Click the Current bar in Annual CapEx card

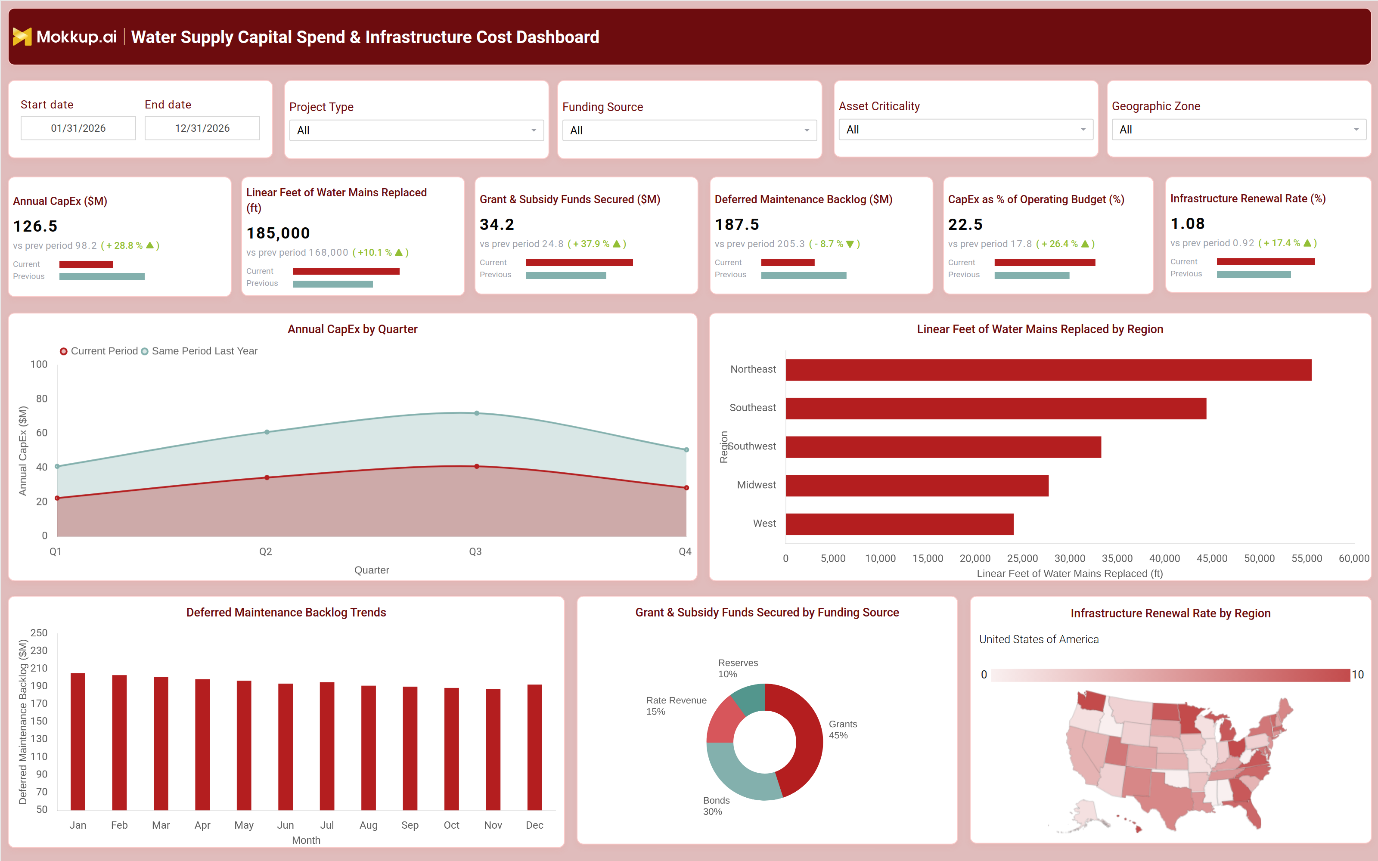click(86, 264)
